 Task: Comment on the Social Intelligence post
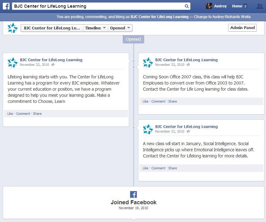click(158, 168)
